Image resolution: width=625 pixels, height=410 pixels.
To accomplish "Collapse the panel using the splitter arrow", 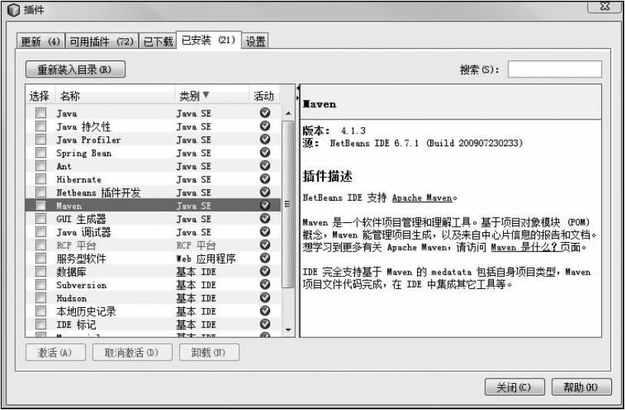I will (297, 90).
